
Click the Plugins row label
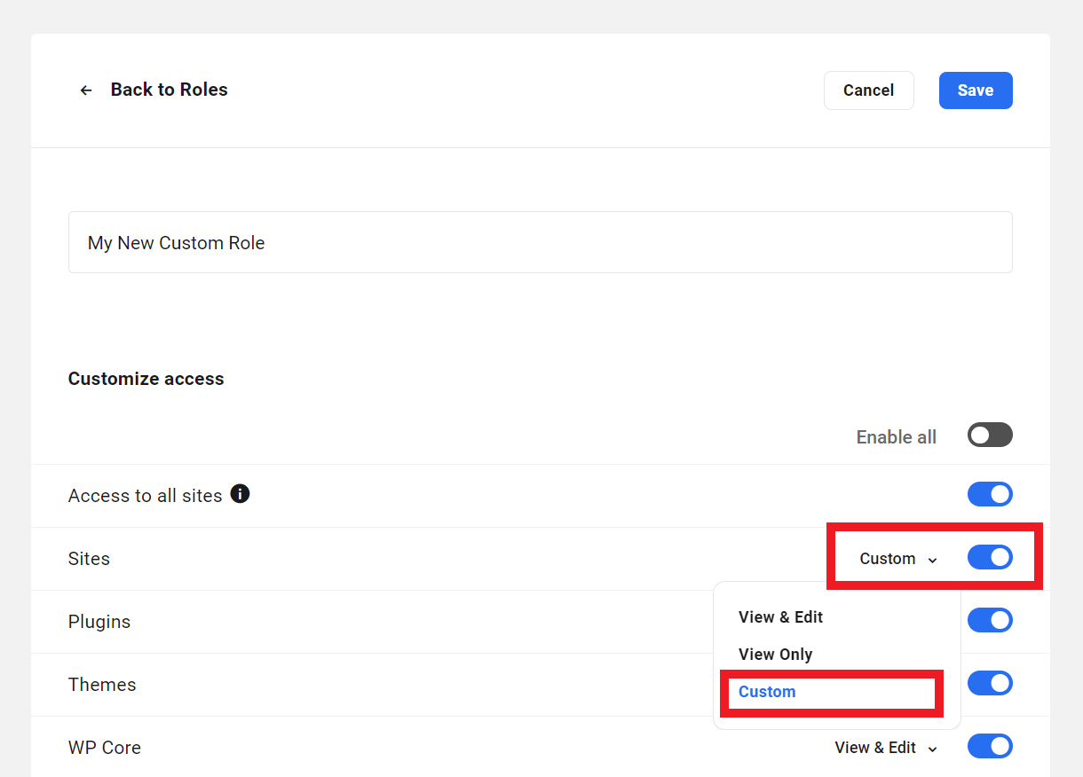pyautogui.click(x=99, y=622)
